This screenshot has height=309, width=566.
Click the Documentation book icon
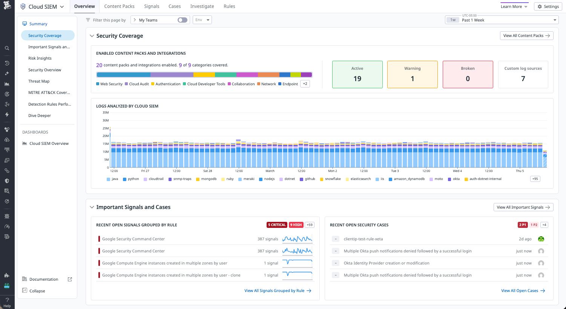[25, 279]
